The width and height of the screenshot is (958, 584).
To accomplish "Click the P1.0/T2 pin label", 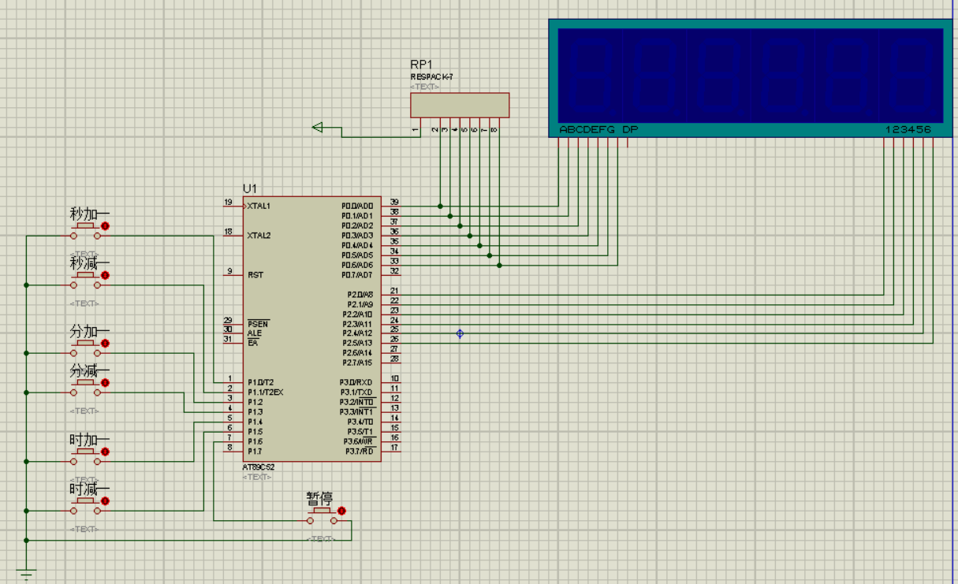I will (260, 382).
